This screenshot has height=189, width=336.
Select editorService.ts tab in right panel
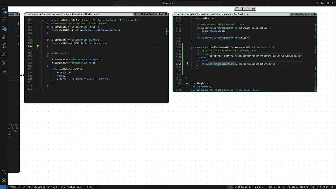[x=303, y=14]
